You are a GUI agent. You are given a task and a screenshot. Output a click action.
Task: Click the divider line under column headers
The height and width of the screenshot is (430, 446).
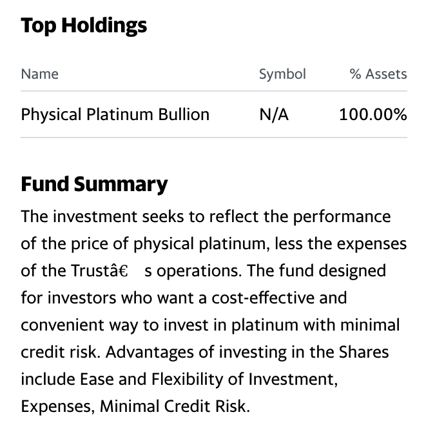click(x=214, y=91)
